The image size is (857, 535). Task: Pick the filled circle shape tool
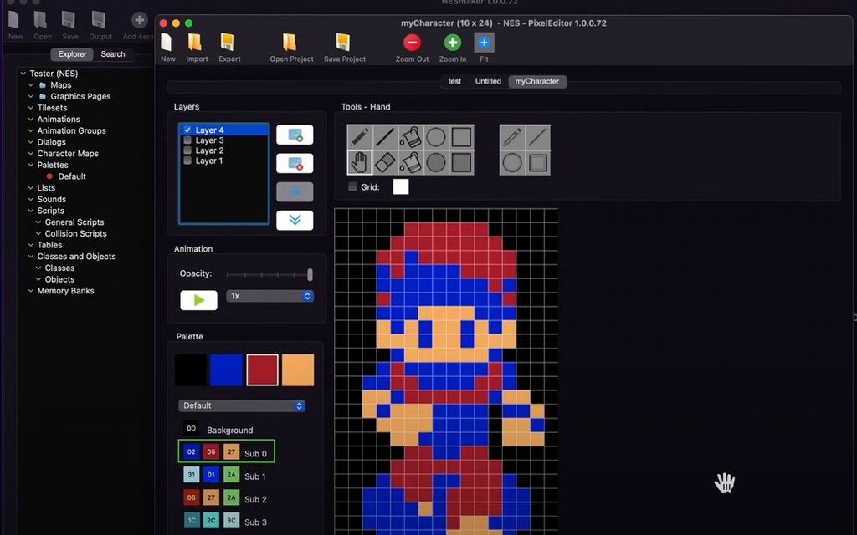coord(436,161)
